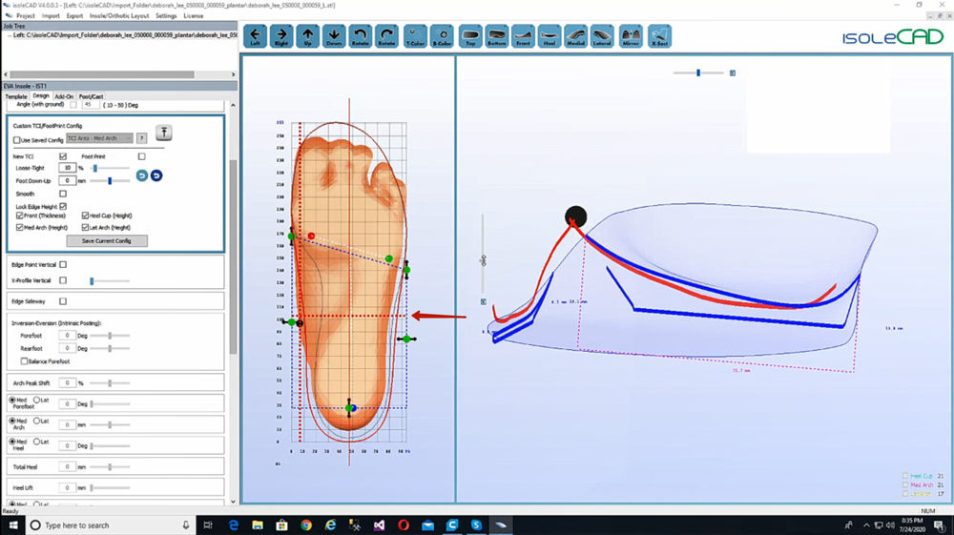Open the Settings menu
954x535 pixels.
pos(166,16)
